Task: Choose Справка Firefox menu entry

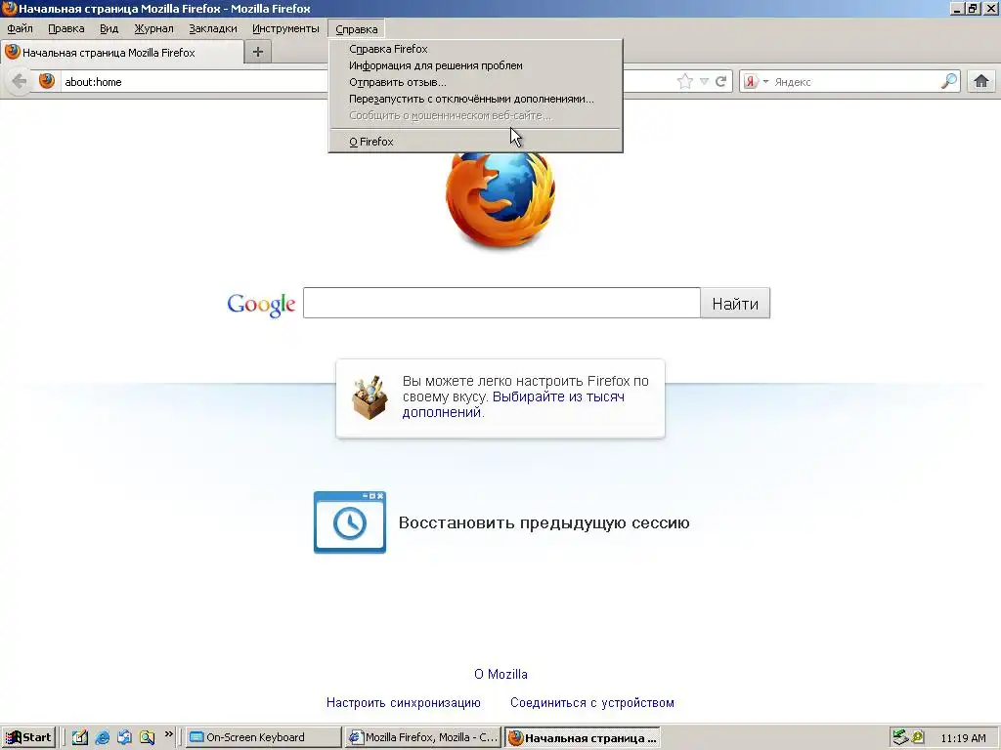Action: 476,49
